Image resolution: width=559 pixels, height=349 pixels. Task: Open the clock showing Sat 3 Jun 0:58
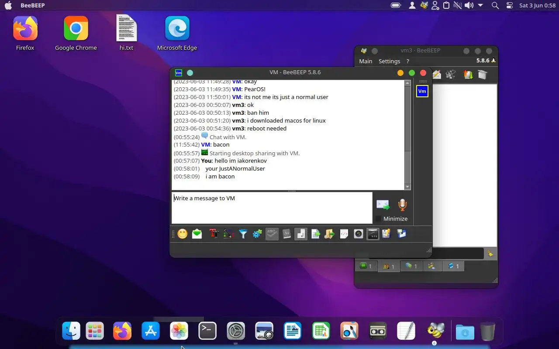tap(537, 5)
